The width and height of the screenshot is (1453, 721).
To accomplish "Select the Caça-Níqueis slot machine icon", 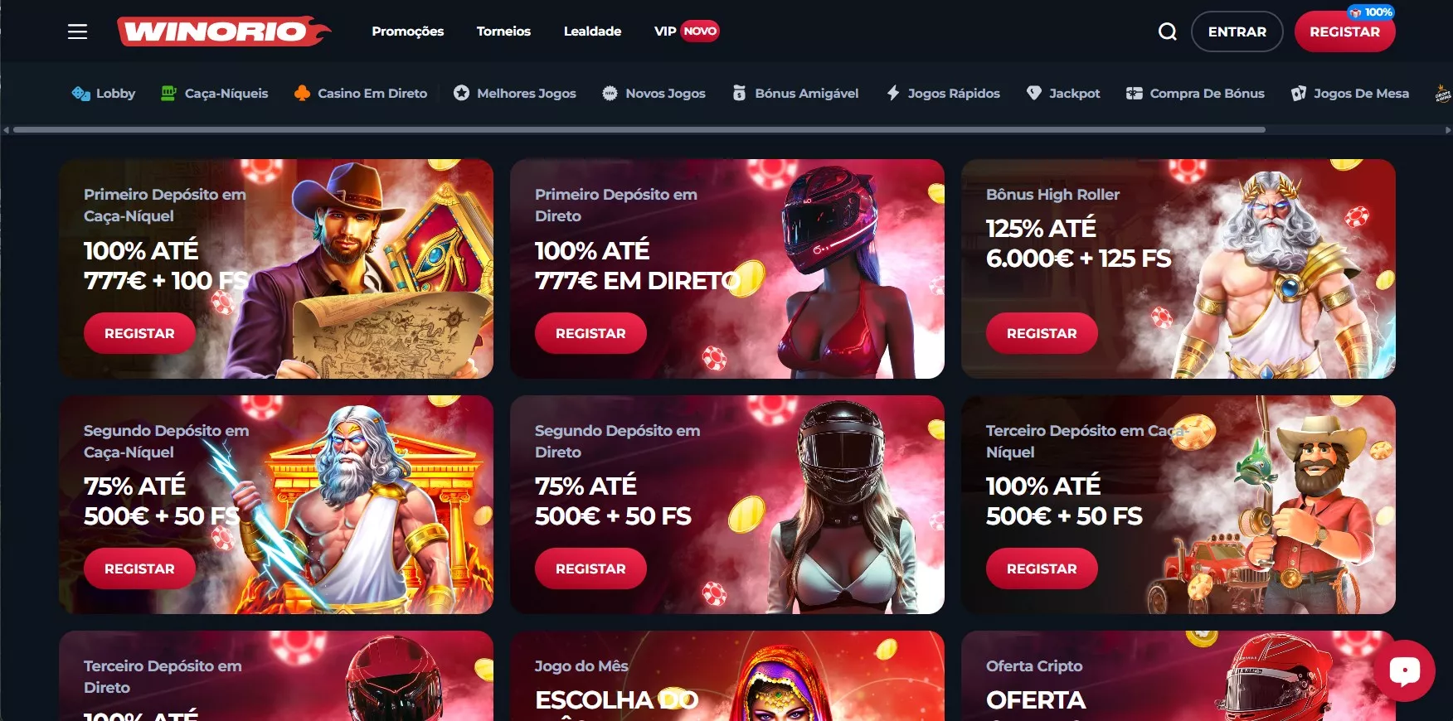I will pos(168,94).
